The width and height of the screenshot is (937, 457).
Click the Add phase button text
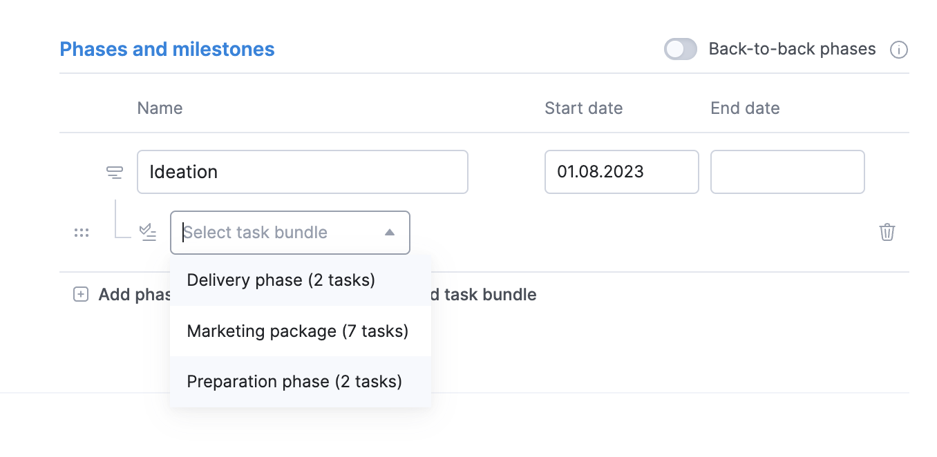[x=134, y=295]
